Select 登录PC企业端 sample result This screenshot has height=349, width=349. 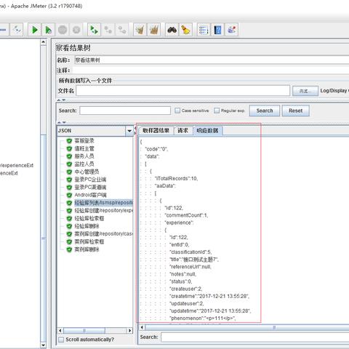90,180
